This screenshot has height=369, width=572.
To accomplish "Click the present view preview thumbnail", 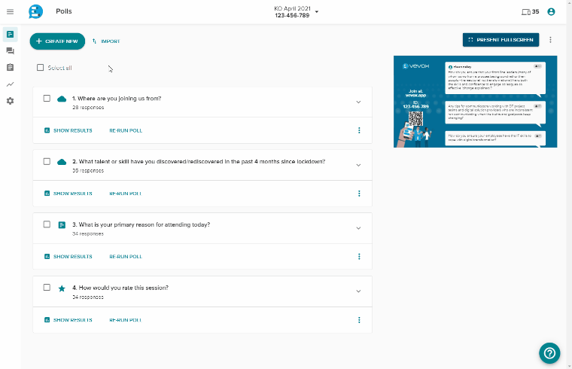I will [475, 102].
